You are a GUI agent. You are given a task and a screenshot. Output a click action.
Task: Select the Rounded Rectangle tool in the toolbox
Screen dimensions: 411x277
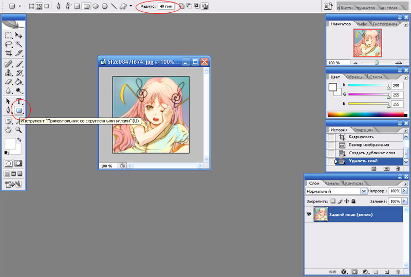pyautogui.click(x=19, y=109)
